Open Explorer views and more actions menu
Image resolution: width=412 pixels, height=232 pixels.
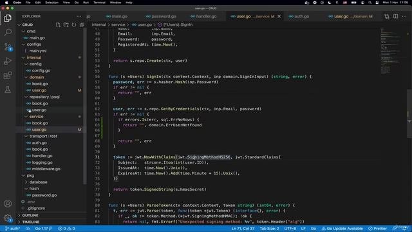79,16
